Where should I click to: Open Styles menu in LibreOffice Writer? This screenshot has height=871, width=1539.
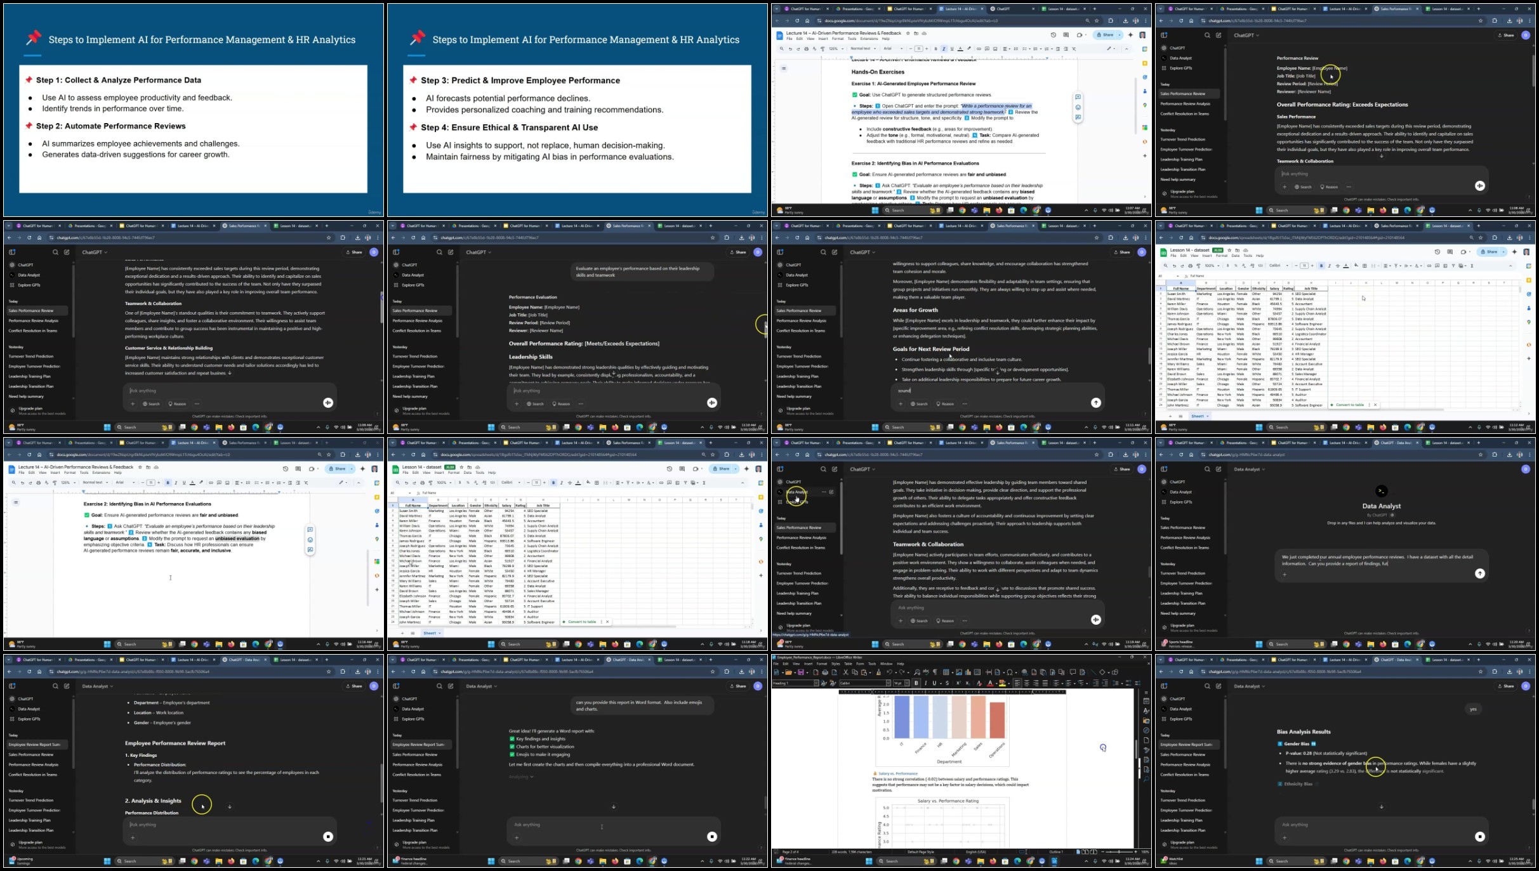click(836, 664)
